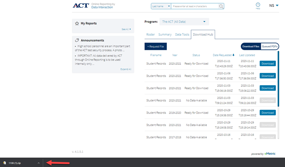285x167 pixels.
Task: Click the eMetric logo
Action: 270,154
